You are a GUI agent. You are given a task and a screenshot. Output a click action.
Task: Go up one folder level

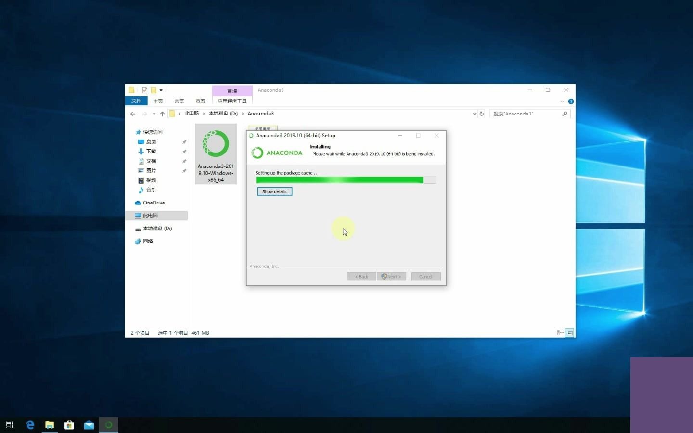pyautogui.click(x=162, y=114)
